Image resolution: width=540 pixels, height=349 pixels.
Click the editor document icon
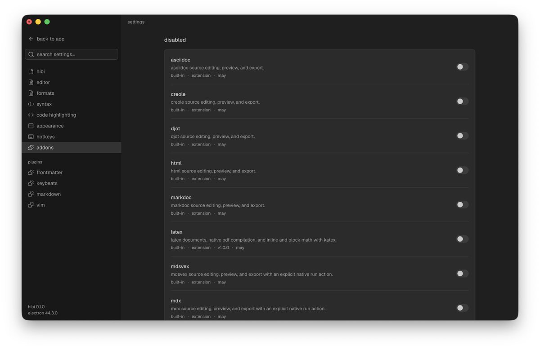[x=31, y=82]
